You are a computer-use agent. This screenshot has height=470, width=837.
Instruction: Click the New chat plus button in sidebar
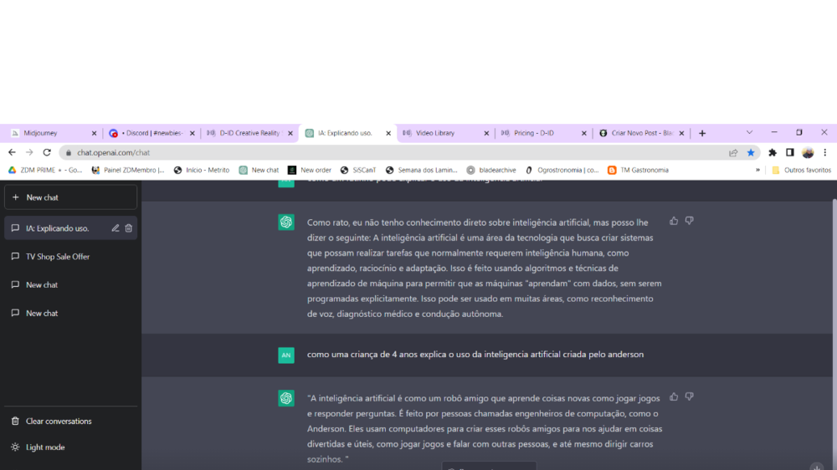[x=70, y=197]
